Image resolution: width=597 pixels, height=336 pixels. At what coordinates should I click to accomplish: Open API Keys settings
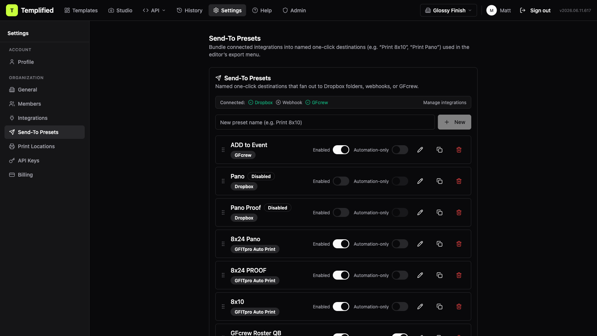pyautogui.click(x=44, y=161)
